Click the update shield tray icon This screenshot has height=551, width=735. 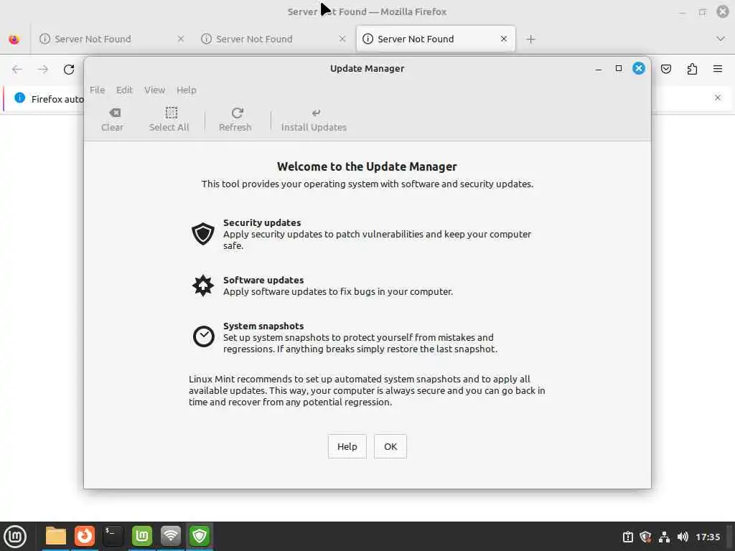click(x=645, y=537)
